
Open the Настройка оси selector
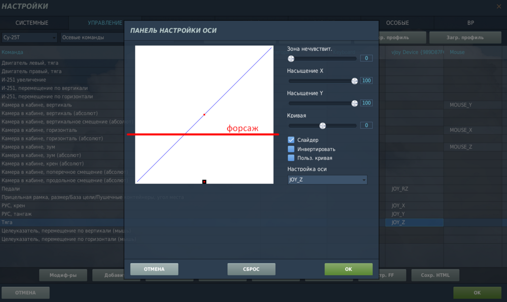[327, 179]
